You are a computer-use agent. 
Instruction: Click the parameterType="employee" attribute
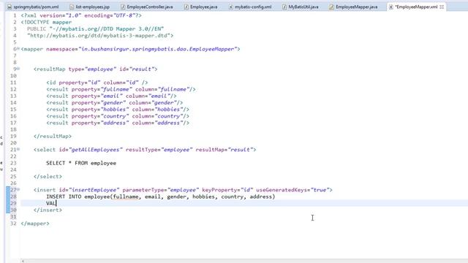coord(161,190)
